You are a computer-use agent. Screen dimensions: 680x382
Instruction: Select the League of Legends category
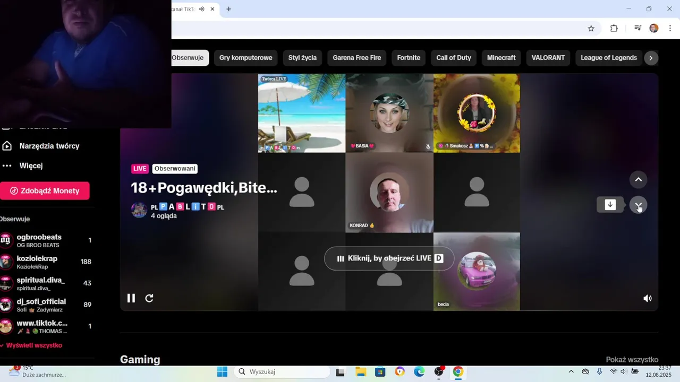(609, 58)
